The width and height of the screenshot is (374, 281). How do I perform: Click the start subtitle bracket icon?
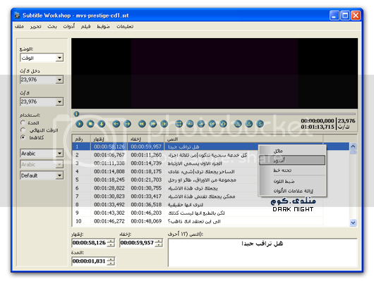point(212,124)
